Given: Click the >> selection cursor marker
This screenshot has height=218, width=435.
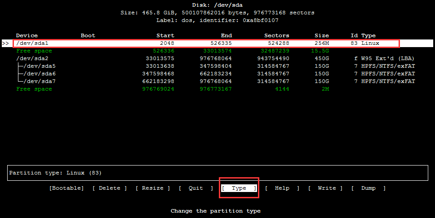Looking at the screenshot, I should click(5, 44).
